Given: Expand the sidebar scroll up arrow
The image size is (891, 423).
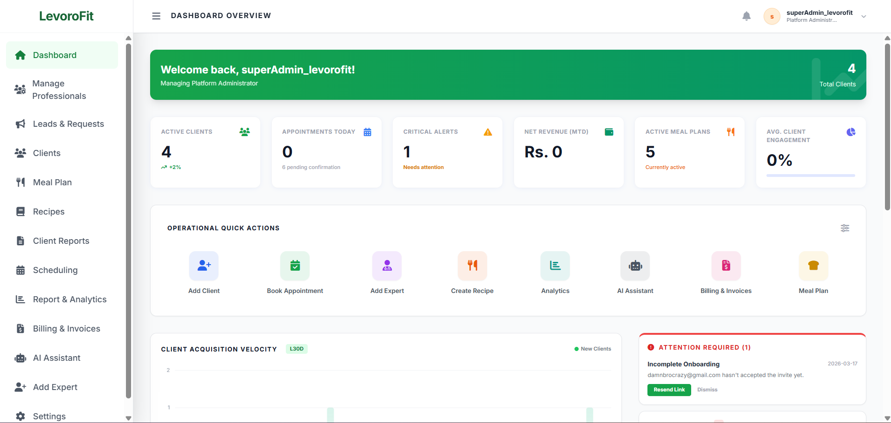Looking at the screenshot, I should (x=128, y=38).
